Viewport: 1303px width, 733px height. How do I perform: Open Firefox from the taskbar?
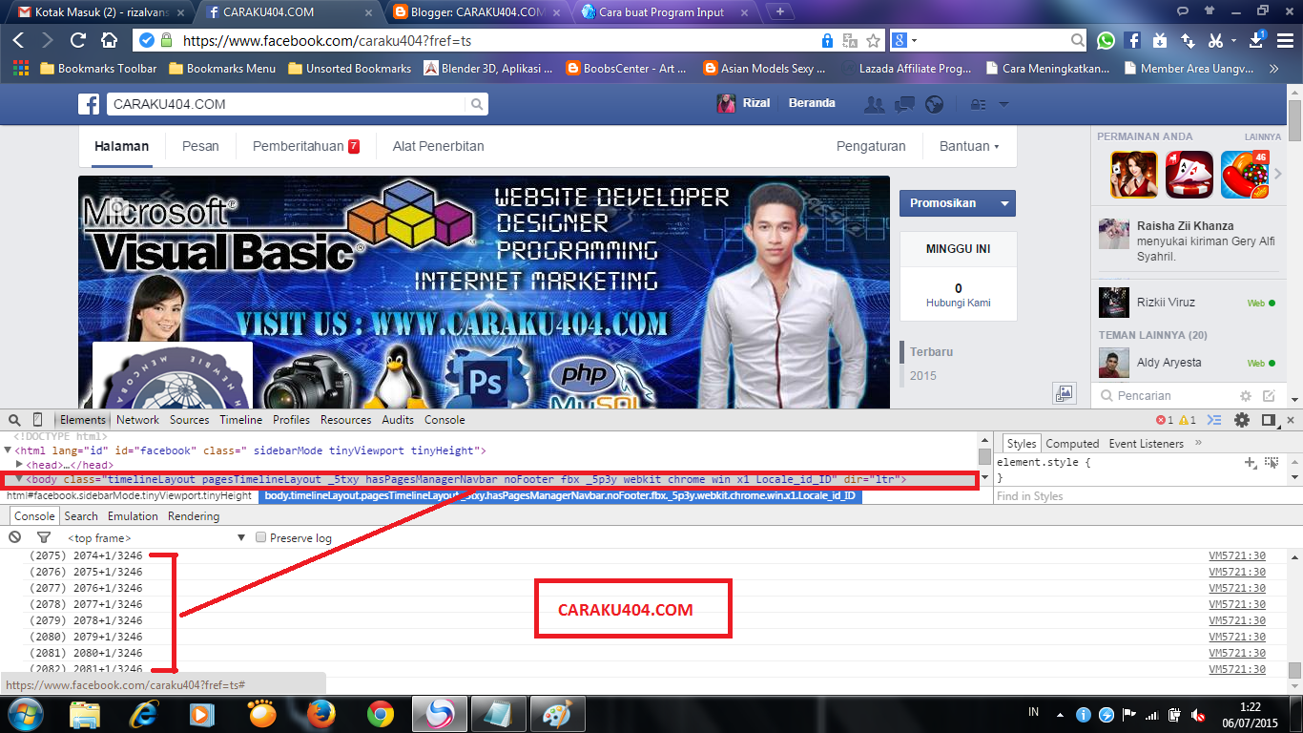pos(321,714)
